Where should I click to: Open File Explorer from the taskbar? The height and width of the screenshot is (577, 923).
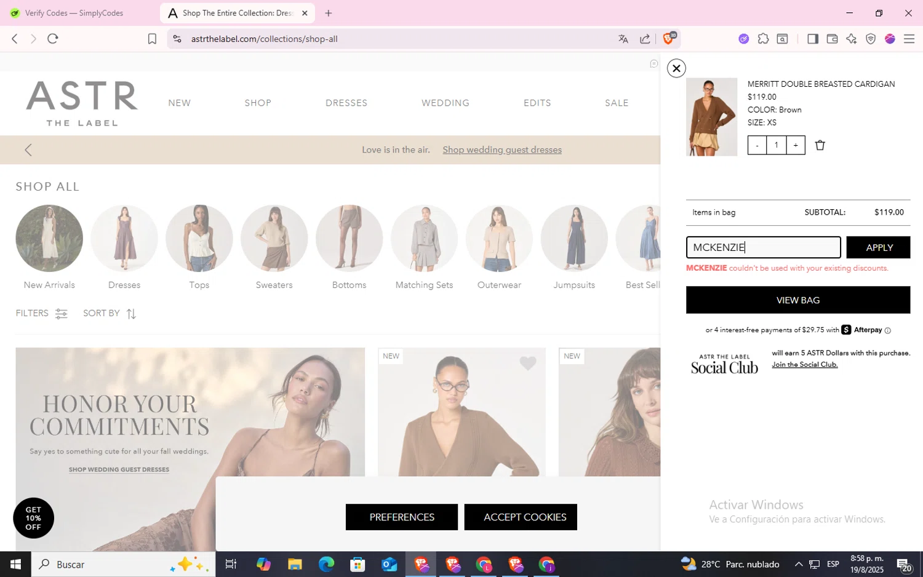click(x=295, y=564)
